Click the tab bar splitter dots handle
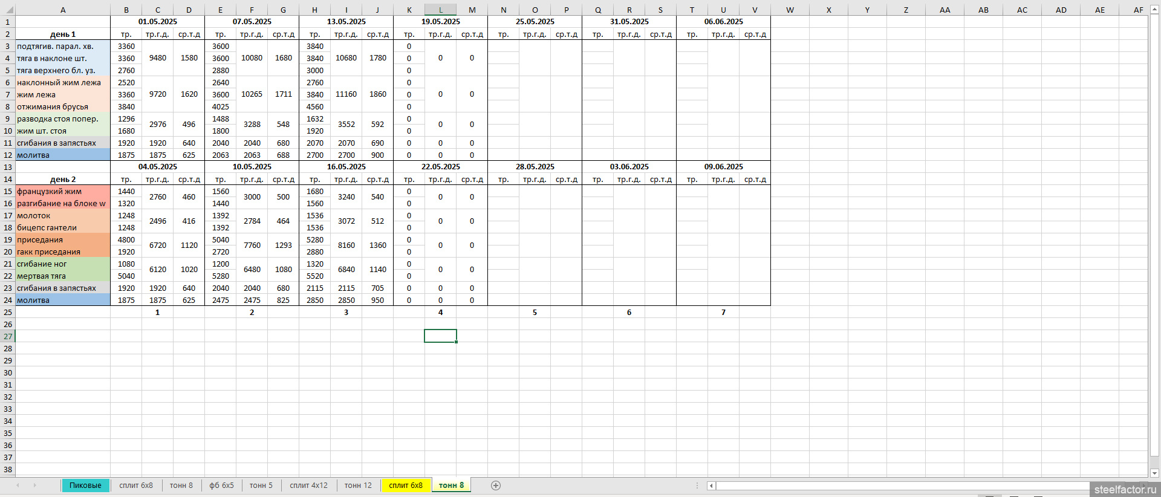This screenshot has width=1161, height=497. pyautogui.click(x=697, y=486)
